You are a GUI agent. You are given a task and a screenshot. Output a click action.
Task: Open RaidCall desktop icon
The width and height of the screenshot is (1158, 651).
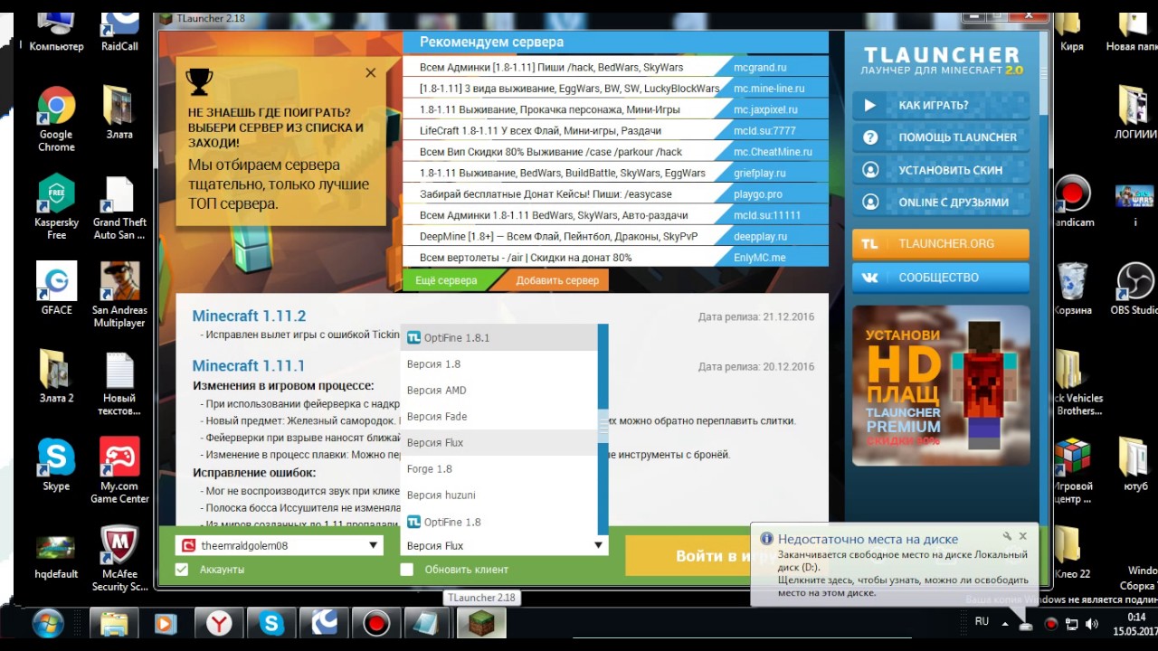[119, 31]
